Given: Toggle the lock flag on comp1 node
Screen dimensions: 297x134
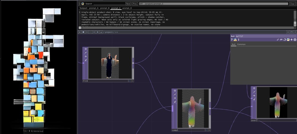Looking at the screenshot, I should [175, 102].
